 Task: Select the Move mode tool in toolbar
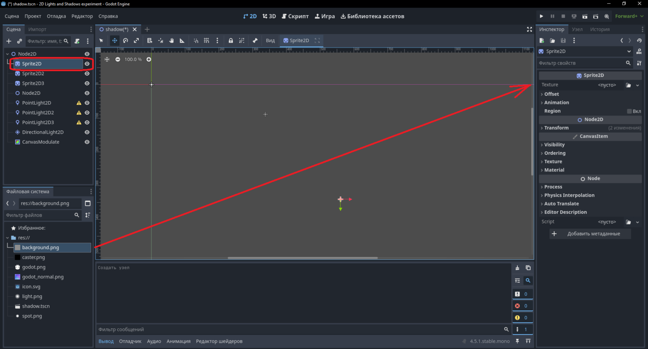click(114, 40)
